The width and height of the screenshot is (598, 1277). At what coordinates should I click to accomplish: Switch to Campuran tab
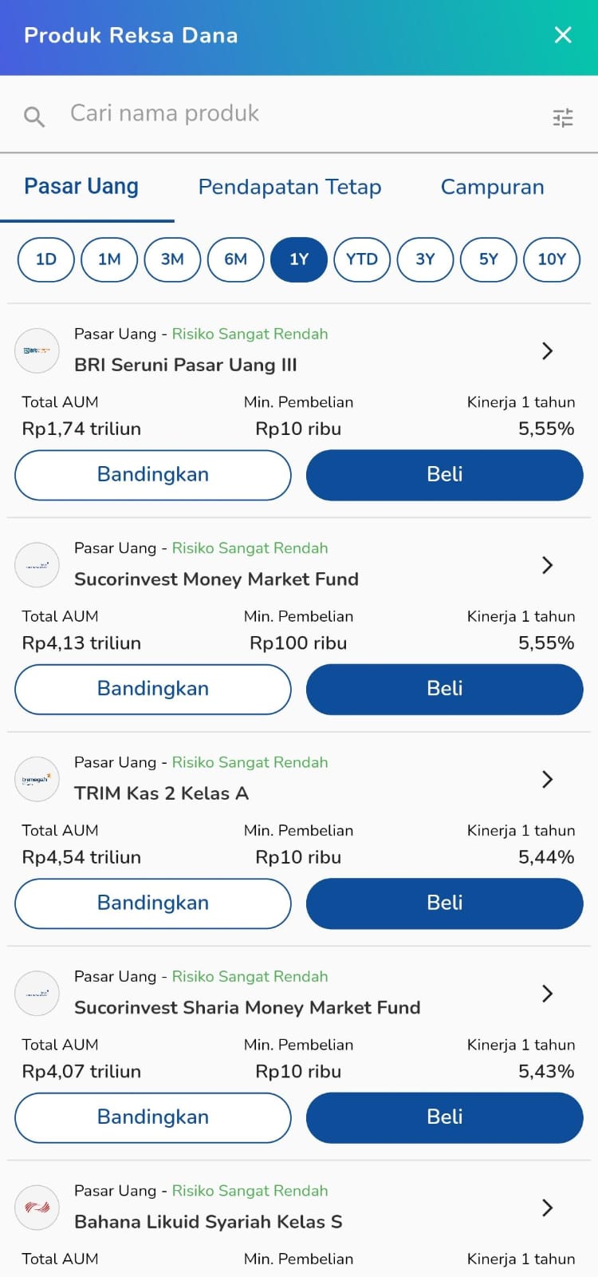[x=492, y=187]
